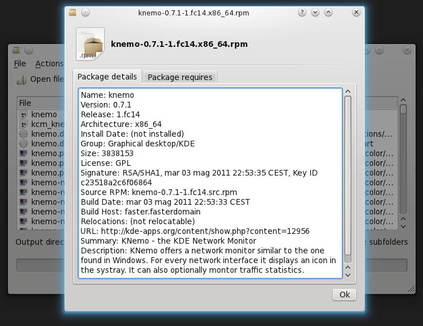Switch to the Package requires tab
Screen dimensions: 423x326
coord(180,77)
